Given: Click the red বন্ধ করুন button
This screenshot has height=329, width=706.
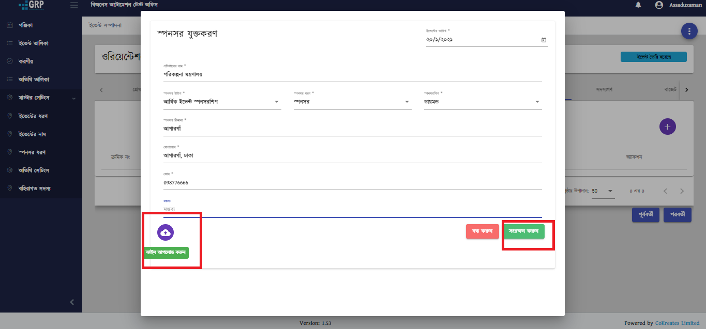Looking at the screenshot, I should (x=482, y=231).
